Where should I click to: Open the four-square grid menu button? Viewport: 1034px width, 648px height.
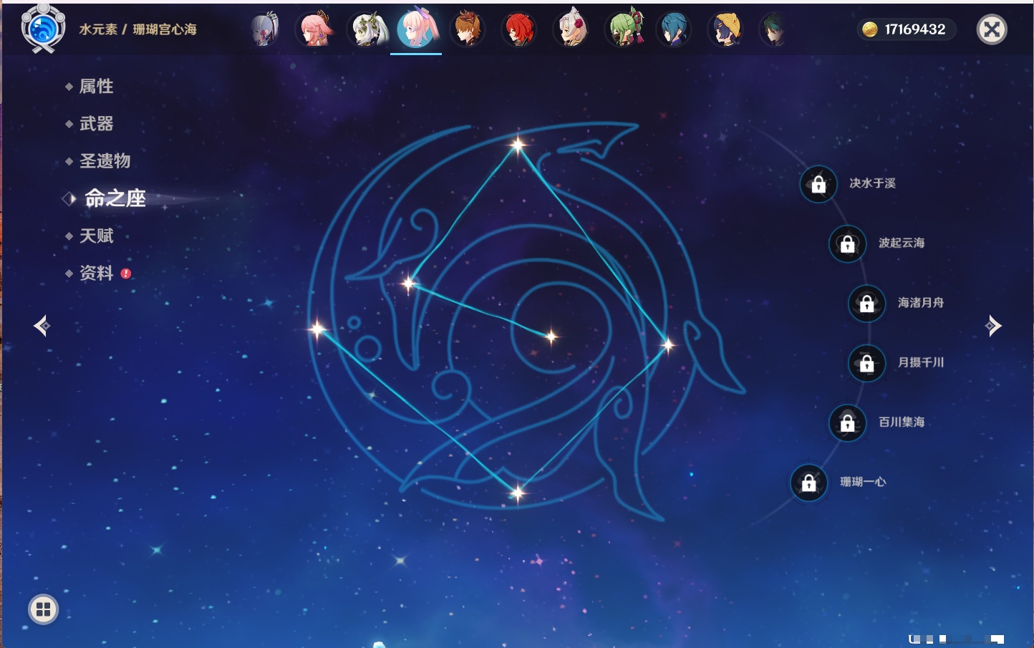pos(43,609)
